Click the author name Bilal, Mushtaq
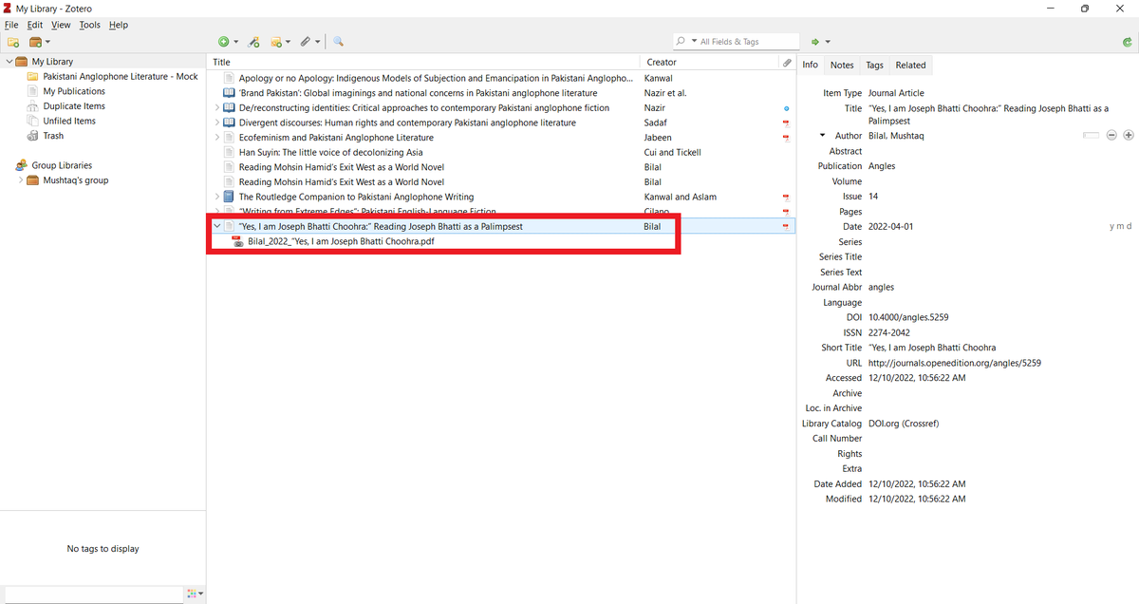1139x604 pixels. click(x=896, y=136)
